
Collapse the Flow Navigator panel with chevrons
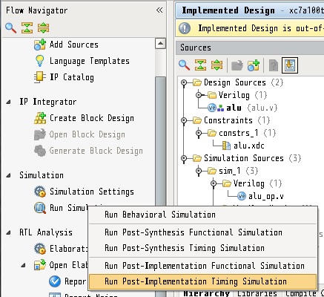click(x=159, y=10)
